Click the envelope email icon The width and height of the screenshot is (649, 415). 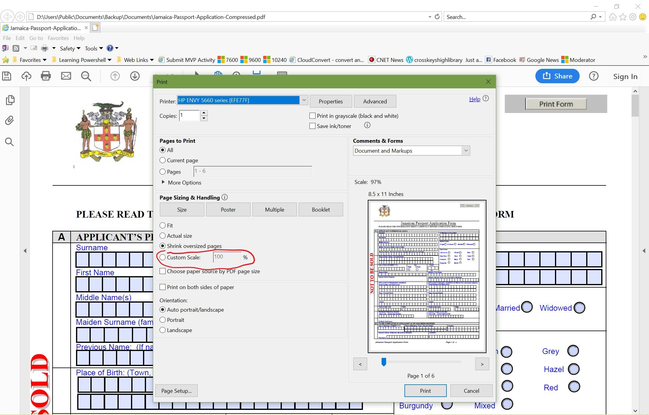(x=66, y=76)
